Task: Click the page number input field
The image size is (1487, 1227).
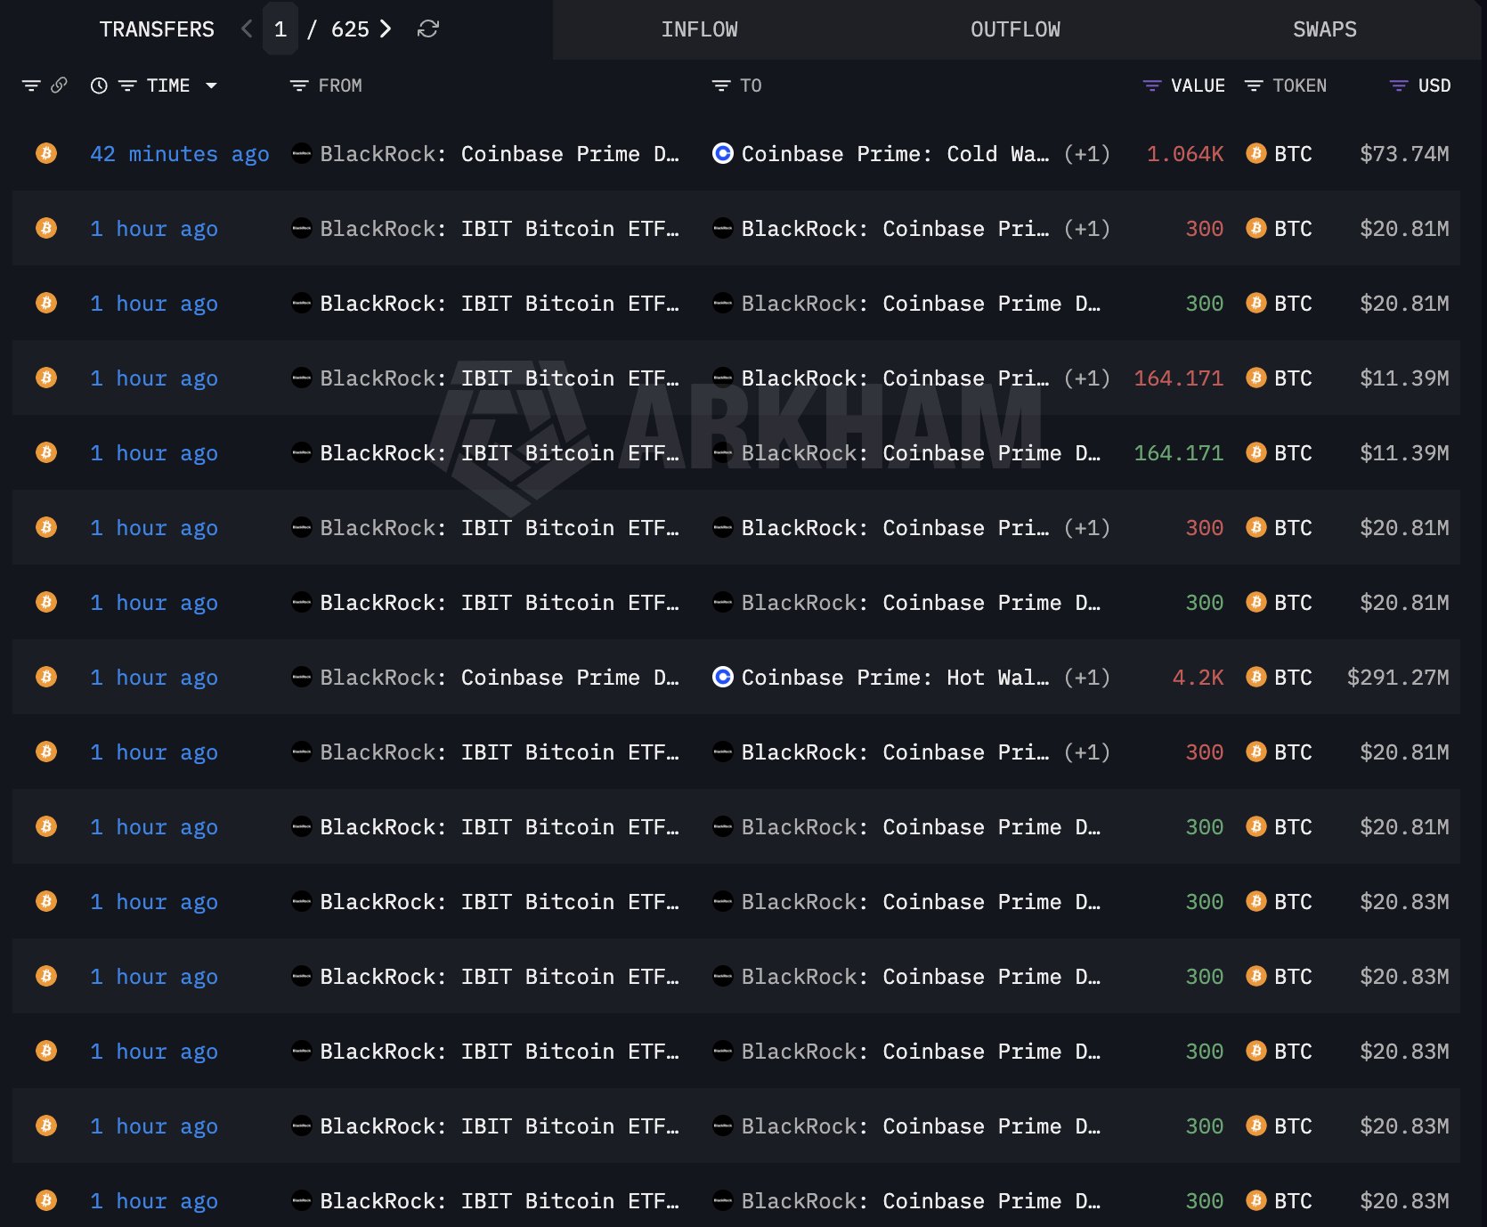Action: (280, 29)
